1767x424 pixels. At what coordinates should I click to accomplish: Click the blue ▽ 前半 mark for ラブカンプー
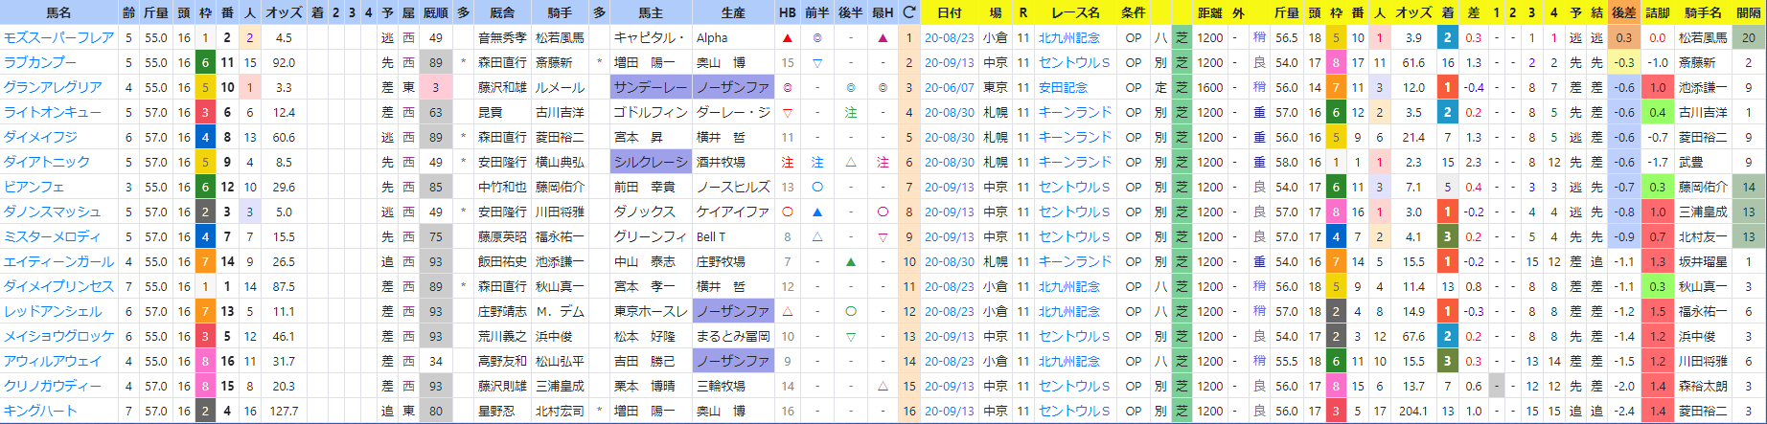[x=817, y=63]
